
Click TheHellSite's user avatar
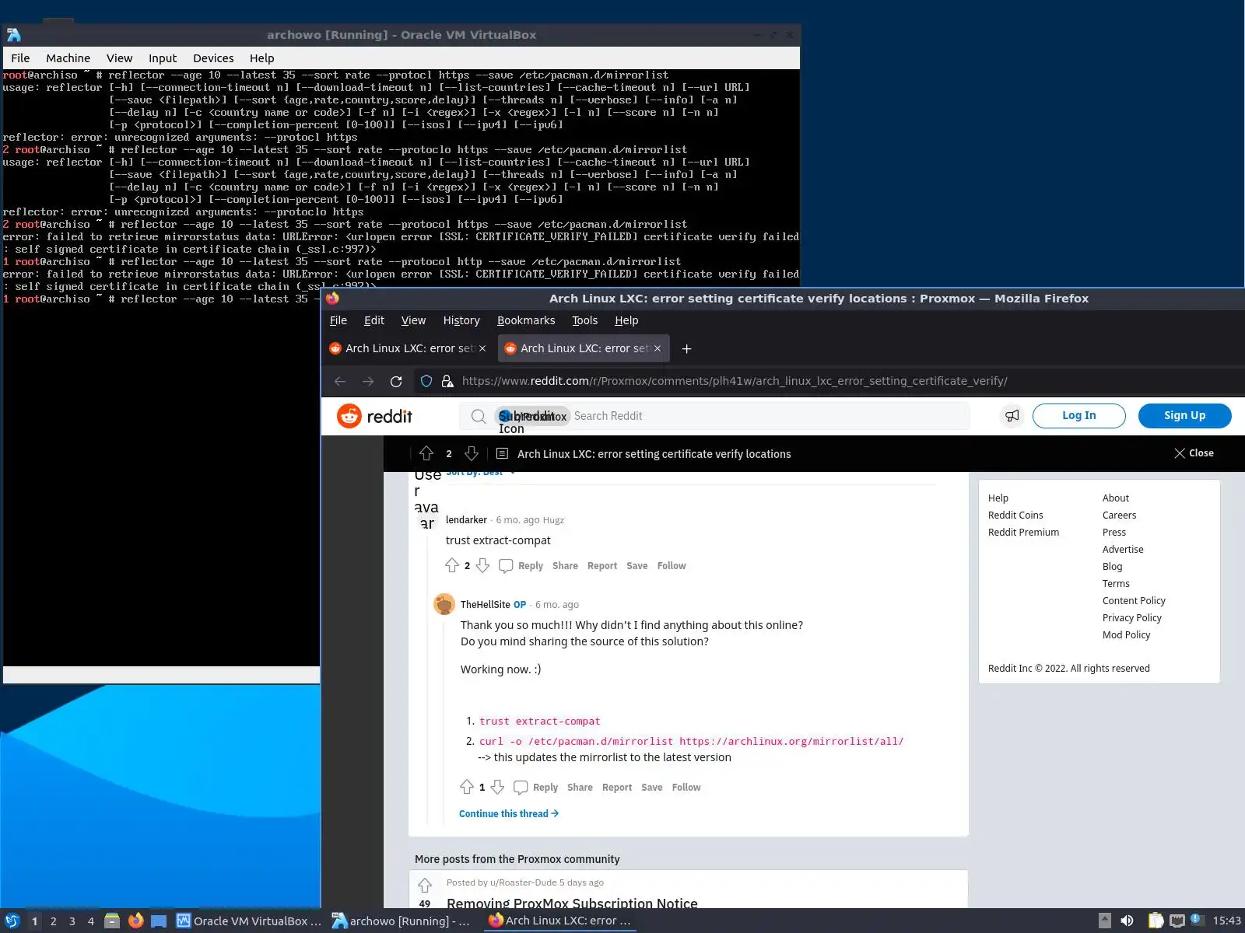[x=444, y=604]
